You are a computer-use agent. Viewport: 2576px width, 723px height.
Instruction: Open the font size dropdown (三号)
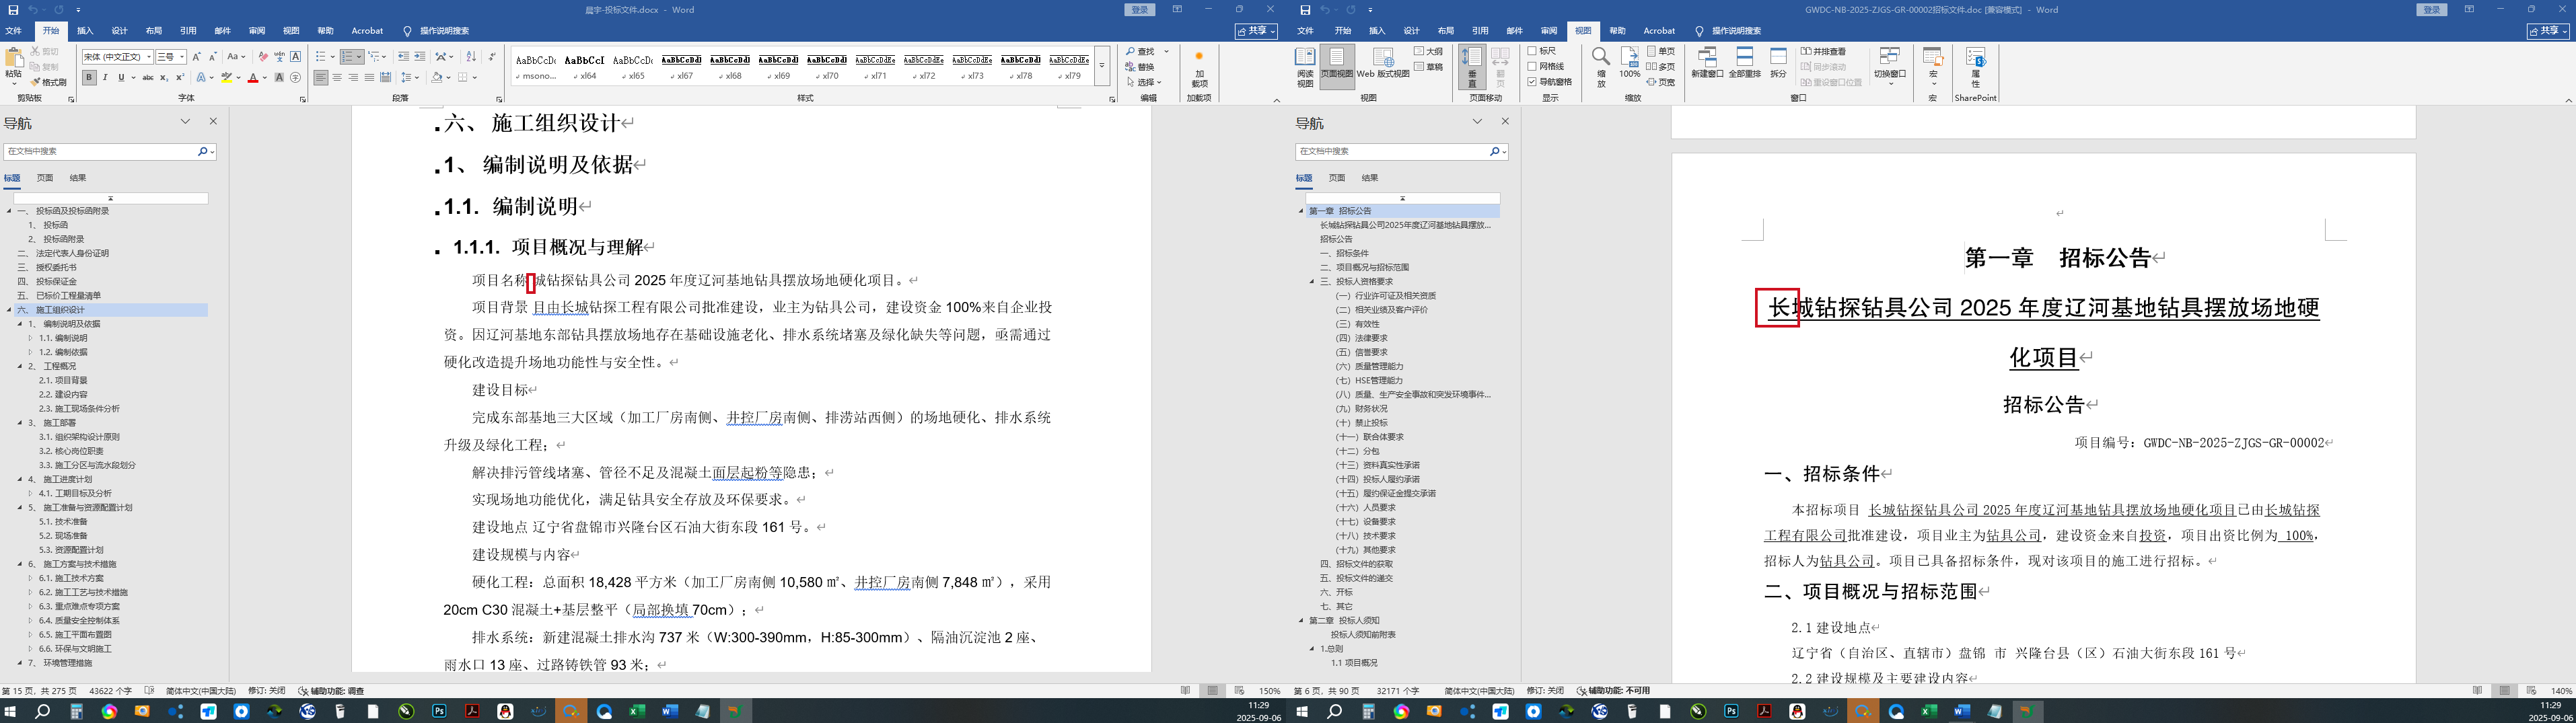point(182,57)
